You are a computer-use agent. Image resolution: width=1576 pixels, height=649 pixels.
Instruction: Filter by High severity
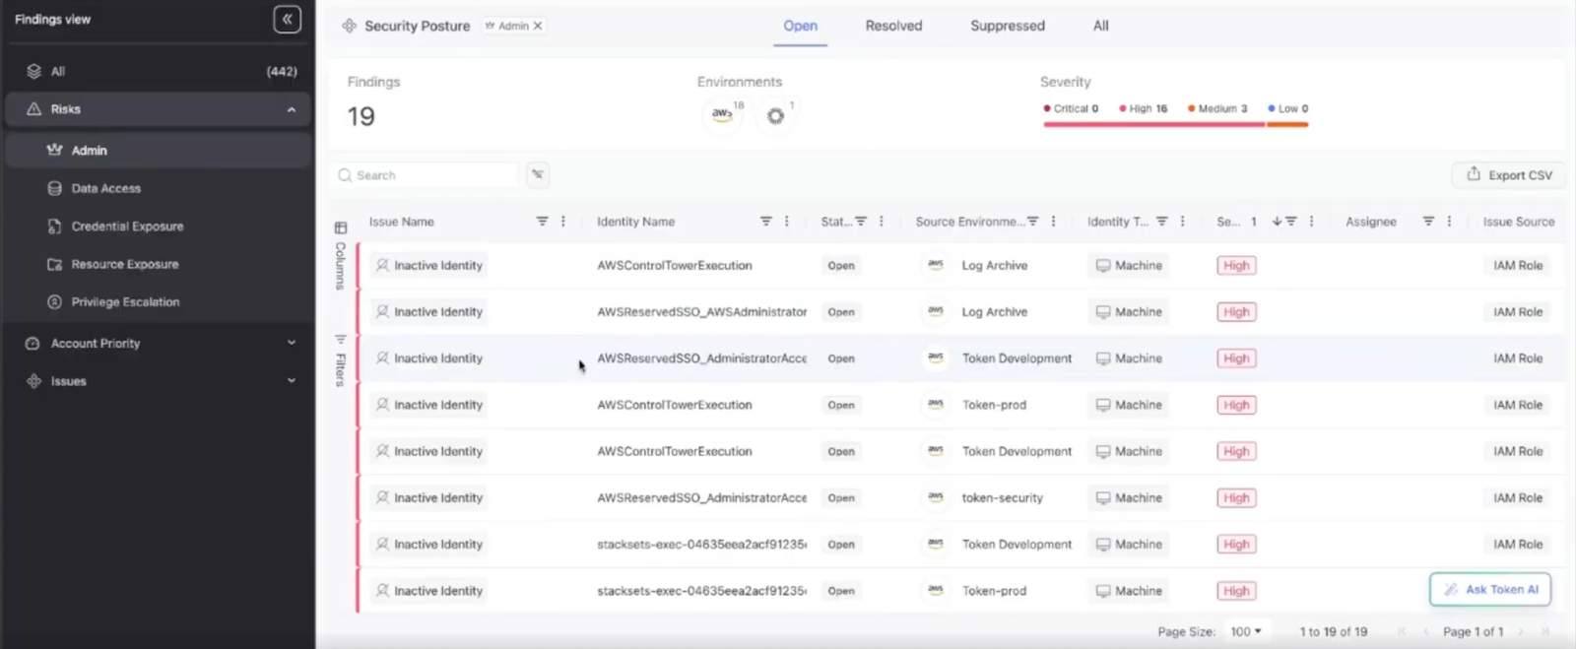1143,108
